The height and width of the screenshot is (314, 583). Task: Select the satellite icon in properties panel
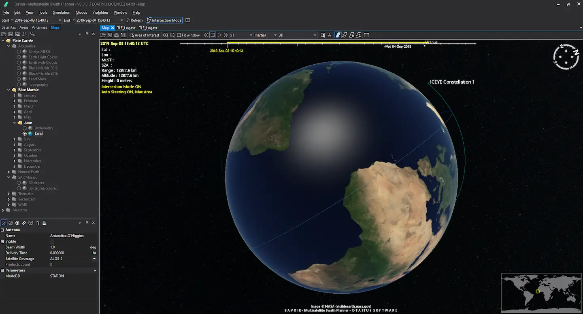pos(24,223)
